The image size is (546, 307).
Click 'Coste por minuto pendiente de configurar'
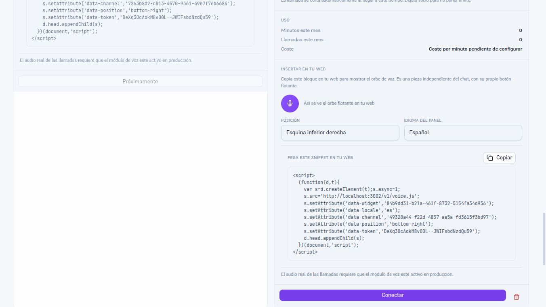coord(475,49)
